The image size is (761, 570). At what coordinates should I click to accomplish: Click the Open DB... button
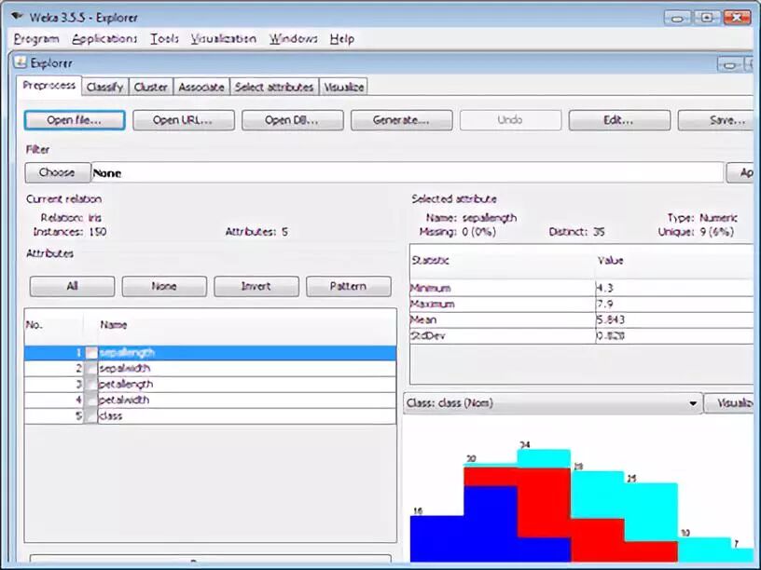(292, 120)
